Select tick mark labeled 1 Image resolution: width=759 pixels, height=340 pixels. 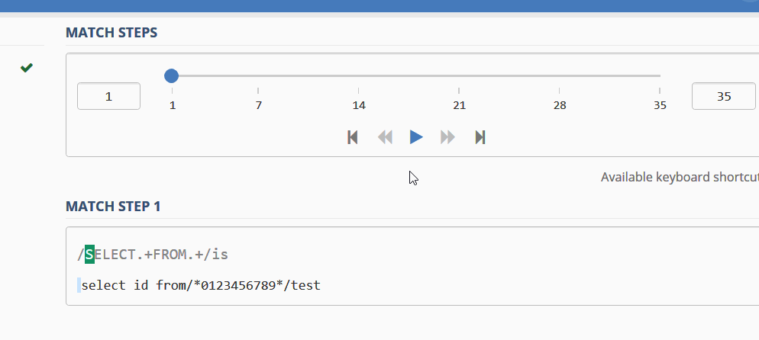(x=173, y=104)
